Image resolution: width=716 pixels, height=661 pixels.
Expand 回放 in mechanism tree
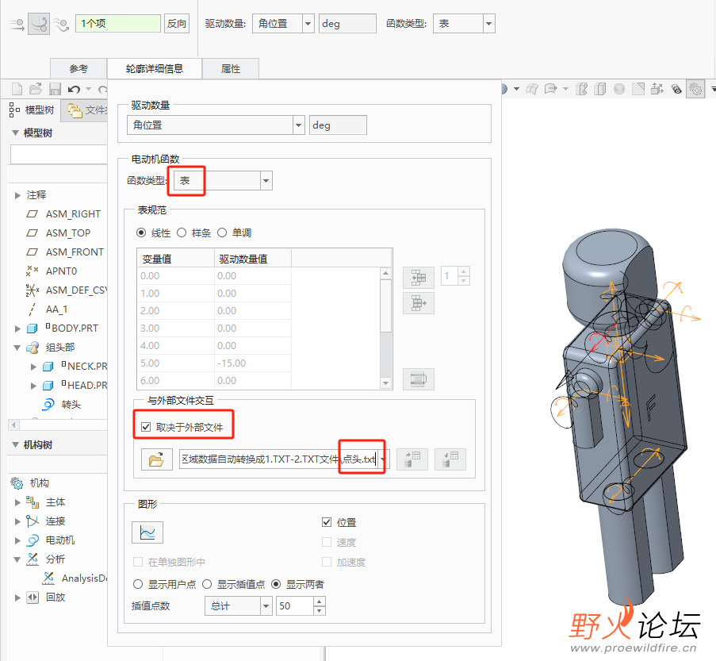(17, 598)
